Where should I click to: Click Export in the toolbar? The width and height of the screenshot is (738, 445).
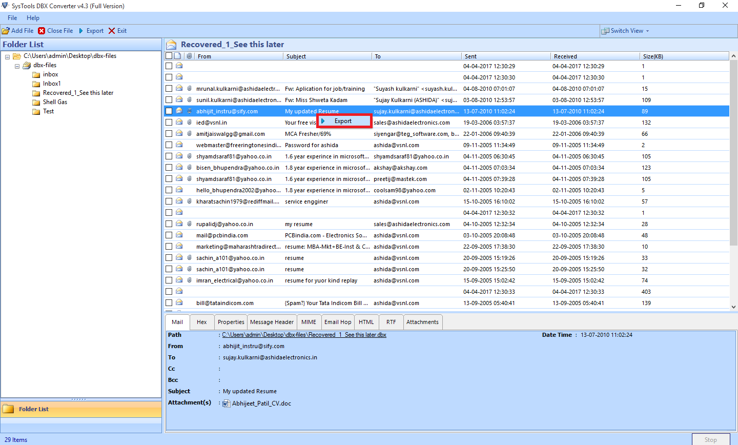91,31
